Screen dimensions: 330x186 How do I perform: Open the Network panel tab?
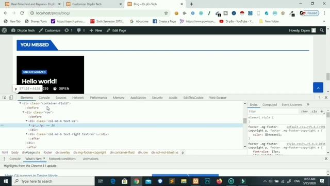78,98
